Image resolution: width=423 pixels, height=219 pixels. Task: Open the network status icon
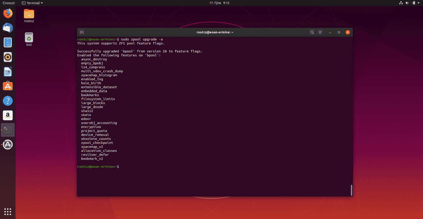[x=401, y=3]
